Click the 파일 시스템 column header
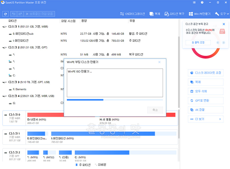The image size is (230, 169). 68,21
